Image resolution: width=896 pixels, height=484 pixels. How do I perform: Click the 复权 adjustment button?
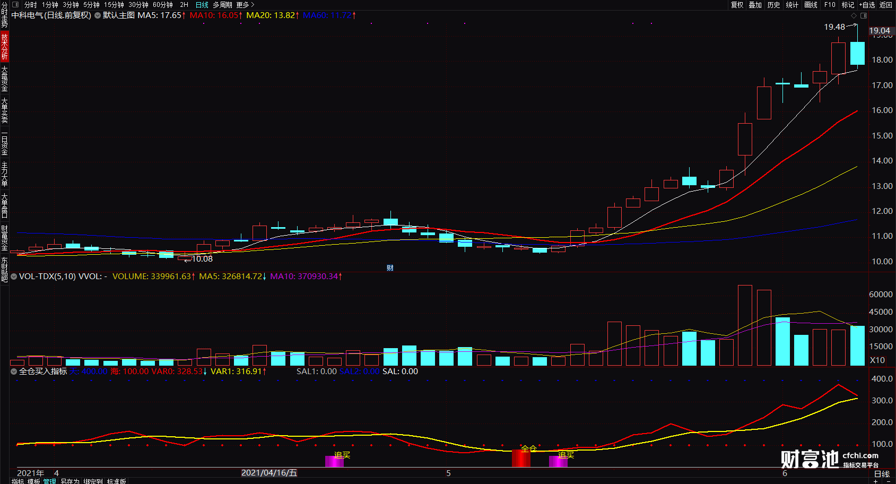coord(737,5)
